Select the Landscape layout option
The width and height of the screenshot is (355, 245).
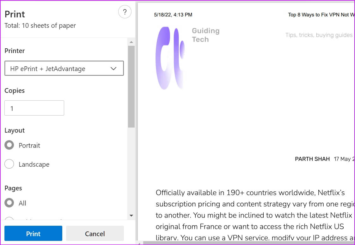pos(9,164)
